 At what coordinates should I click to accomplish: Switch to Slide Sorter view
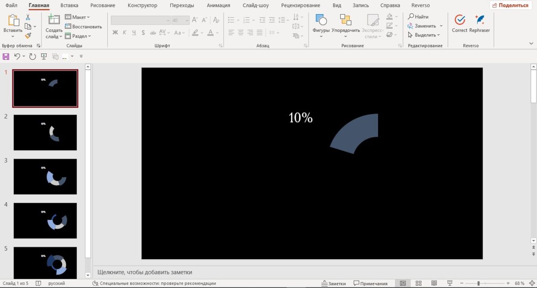(418, 283)
